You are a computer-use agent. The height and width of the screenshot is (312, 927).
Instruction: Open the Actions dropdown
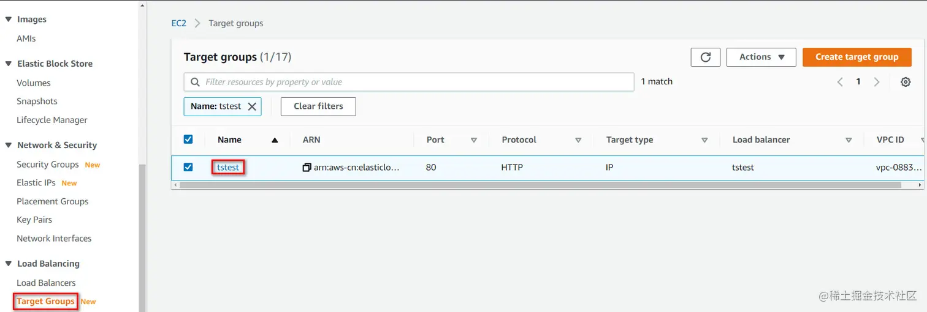pos(761,57)
